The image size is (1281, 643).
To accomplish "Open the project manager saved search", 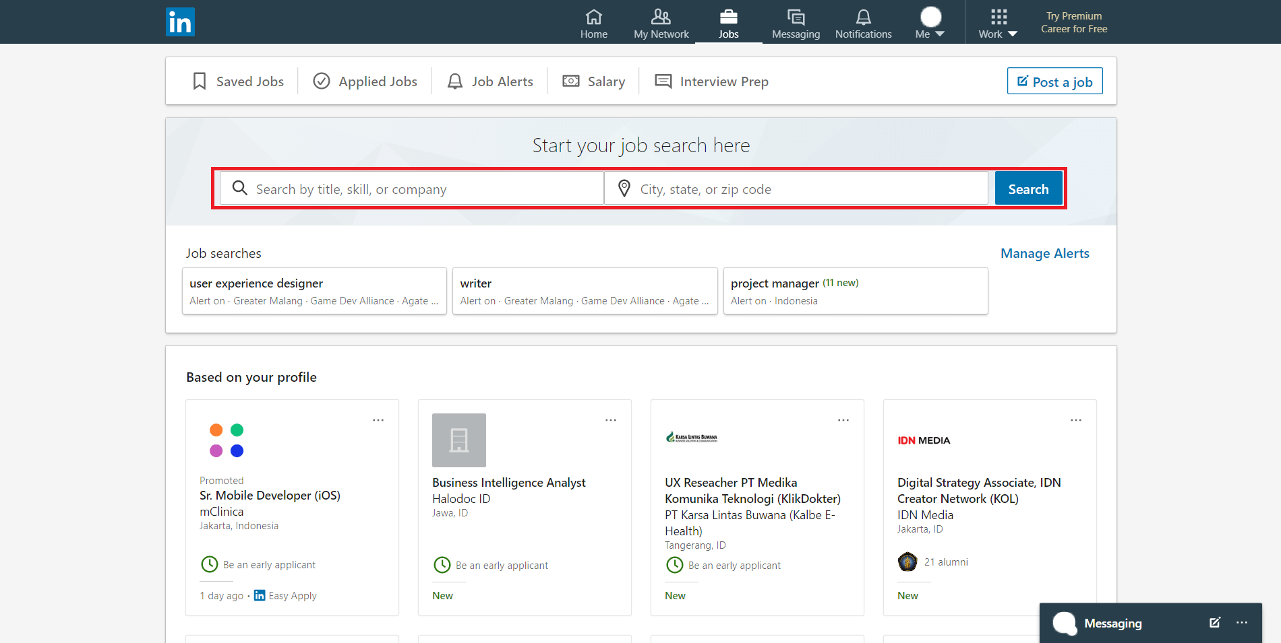I will coord(855,291).
